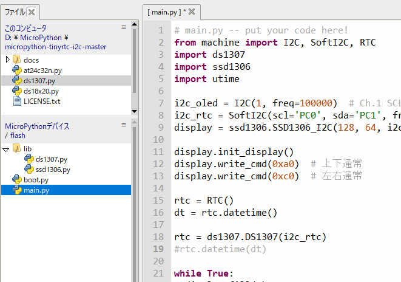
Task: Click the 'display.init_display()' code line
Action: coord(234,152)
